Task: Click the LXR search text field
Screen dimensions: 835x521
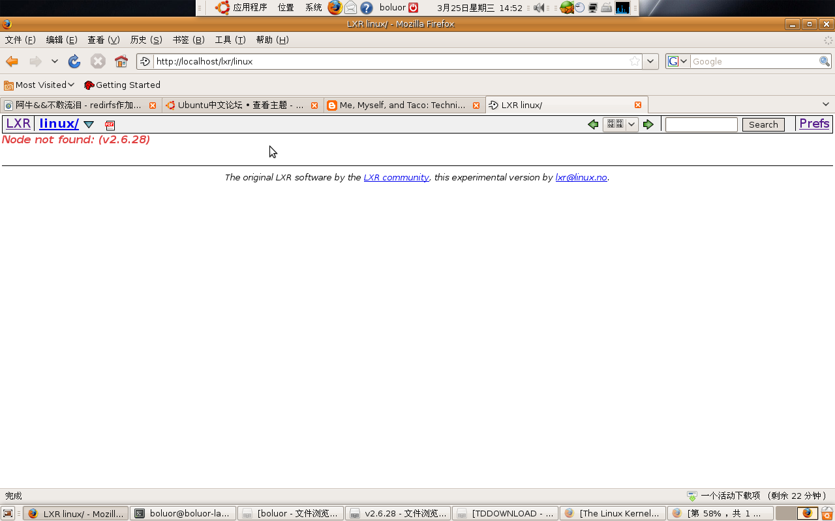Action: point(701,124)
